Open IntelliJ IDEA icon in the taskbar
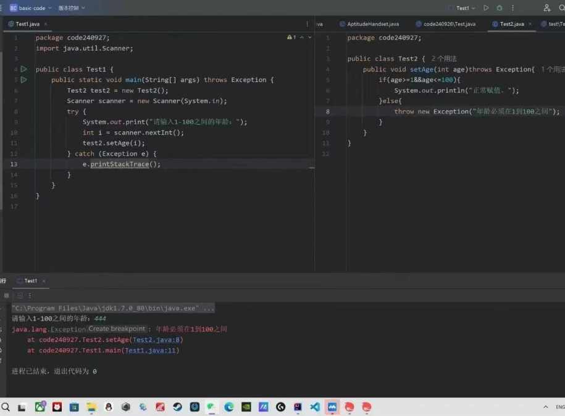The image size is (565, 416). pos(298,407)
